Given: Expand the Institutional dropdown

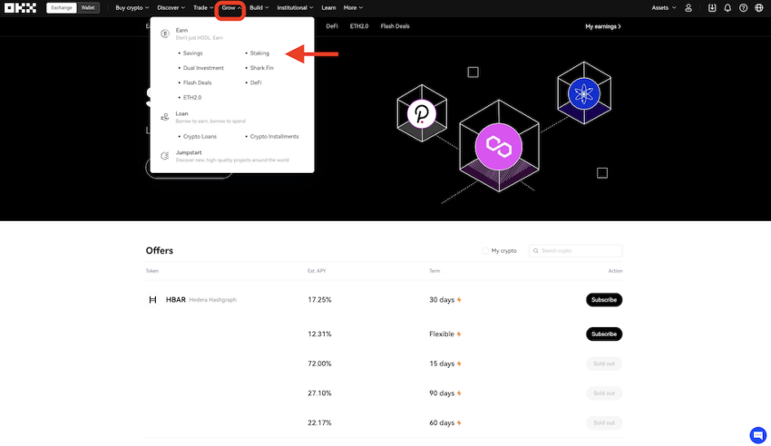Looking at the screenshot, I should (295, 8).
